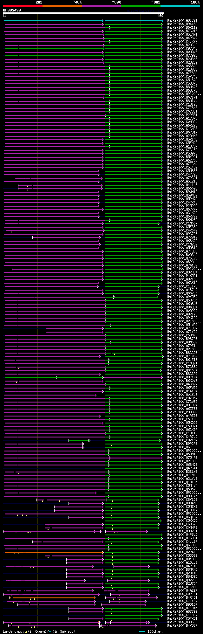Select label UniRef100_O14134
Image resolution: width=203 pixels, height=634 pixels.
tap(182, 391)
